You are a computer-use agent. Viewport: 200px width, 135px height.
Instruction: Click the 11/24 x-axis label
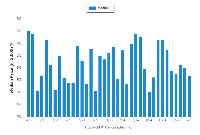(163, 120)
